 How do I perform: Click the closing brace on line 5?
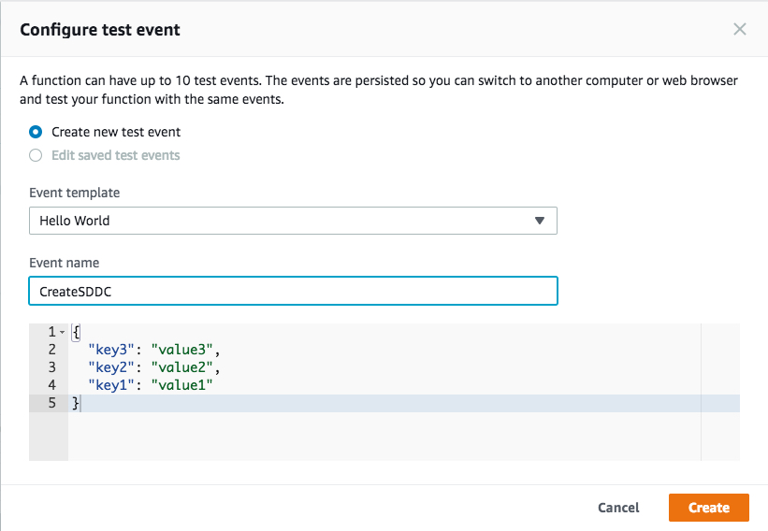(77, 403)
